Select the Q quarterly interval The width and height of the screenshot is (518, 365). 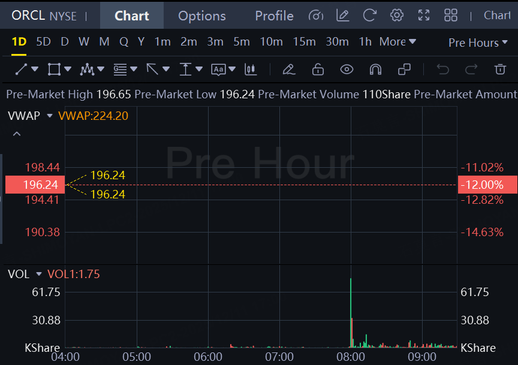[x=124, y=42]
